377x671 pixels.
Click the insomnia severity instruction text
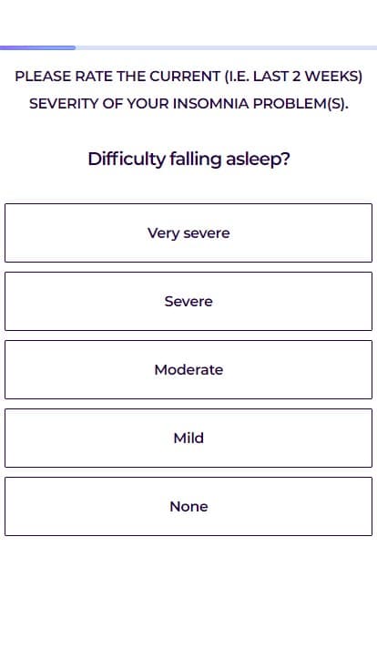[188, 90]
